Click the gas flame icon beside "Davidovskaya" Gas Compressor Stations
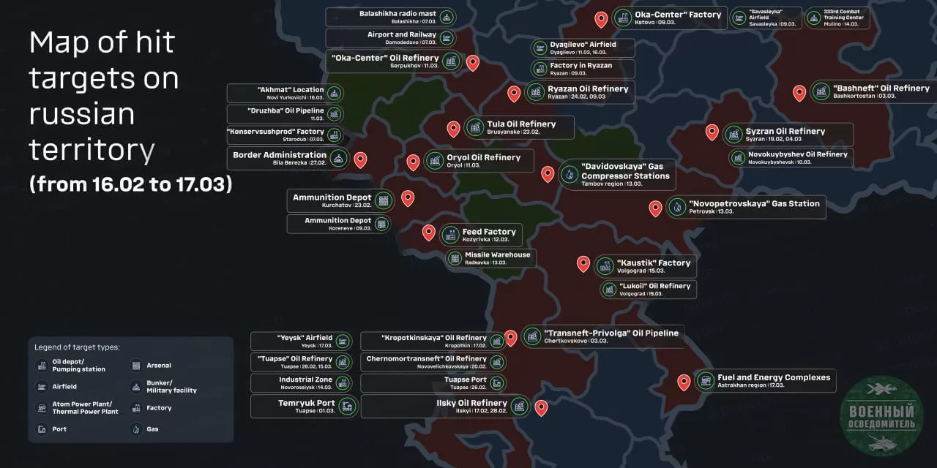937x468 pixels. coord(569,173)
